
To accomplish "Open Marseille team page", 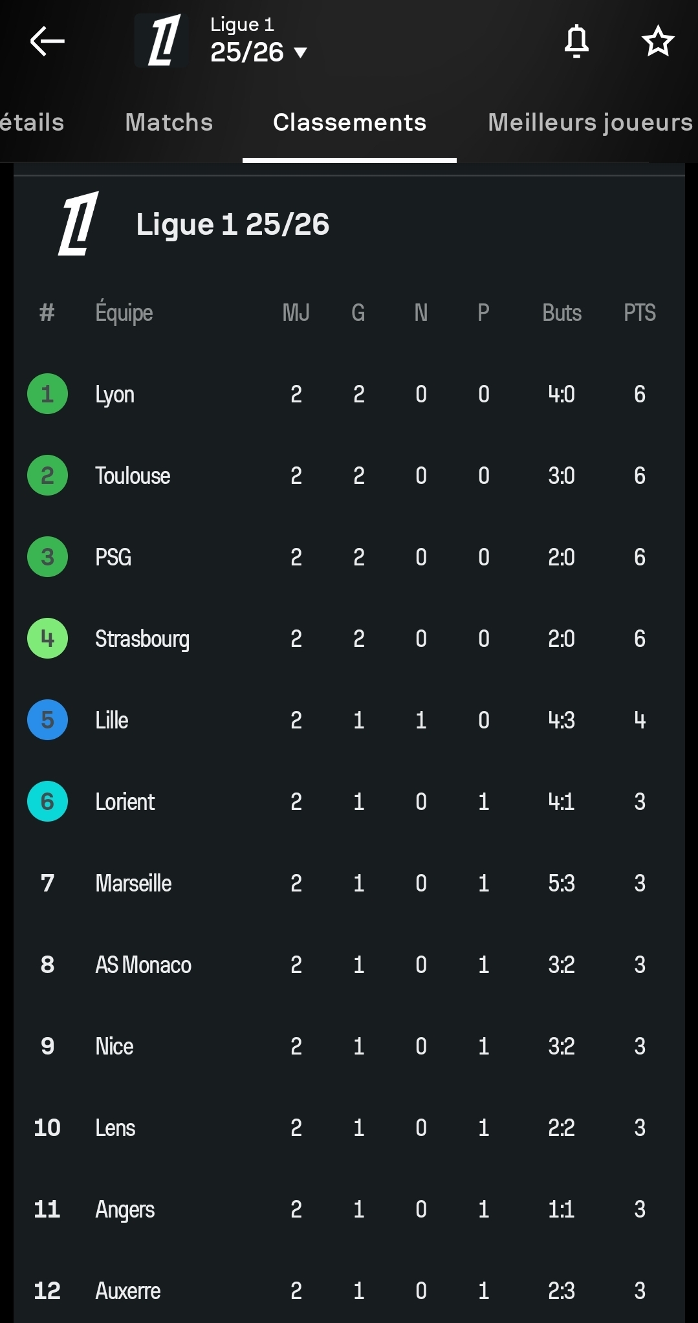I will (133, 883).
